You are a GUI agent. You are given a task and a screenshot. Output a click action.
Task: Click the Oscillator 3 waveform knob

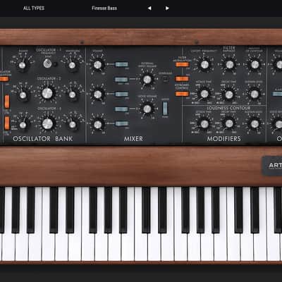73,125
